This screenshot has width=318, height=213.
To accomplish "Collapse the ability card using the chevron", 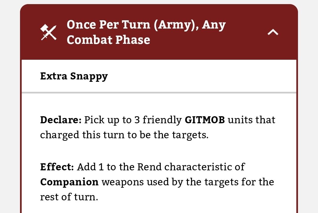I will 273,32.
